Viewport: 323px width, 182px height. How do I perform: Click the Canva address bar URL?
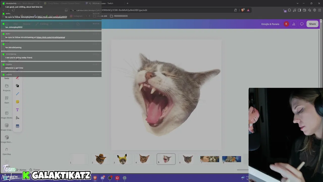[112, 10]
